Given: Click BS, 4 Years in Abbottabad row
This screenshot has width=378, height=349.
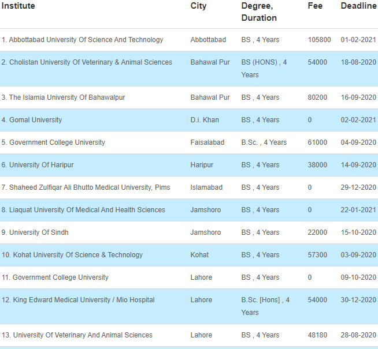Looking at the screenshot, I should tap(260, 40).
